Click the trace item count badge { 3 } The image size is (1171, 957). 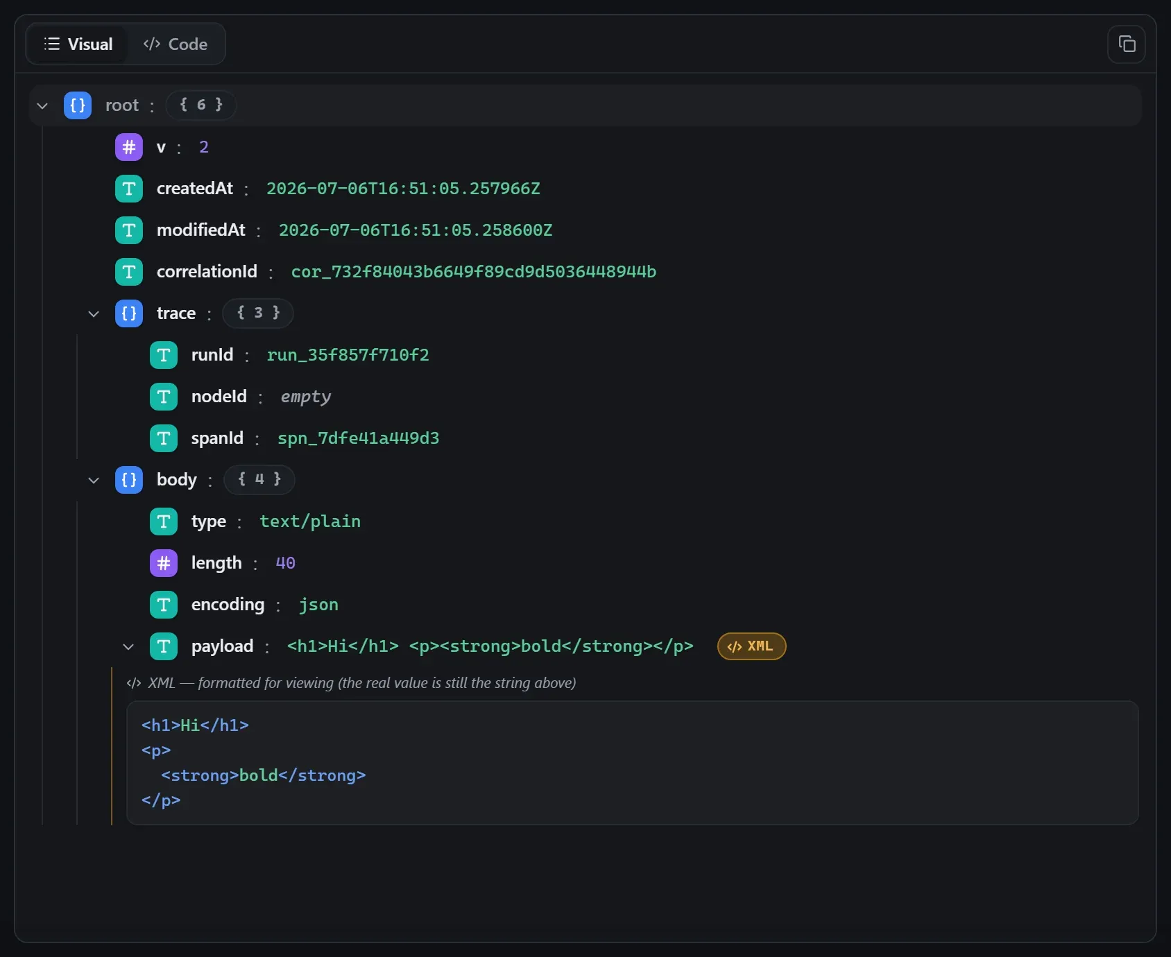[258, 313]
